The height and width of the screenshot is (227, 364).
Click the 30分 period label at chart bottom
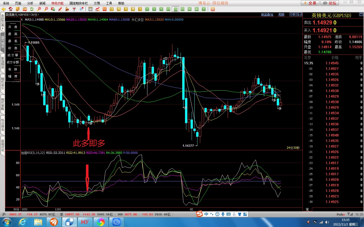click(16, 209)
